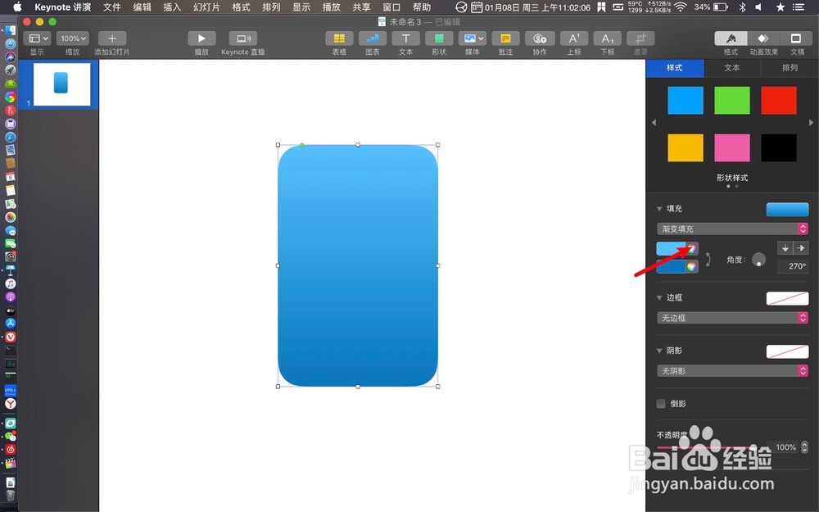Image resolution: width=819 pixels, height=512 pixels.
Task: Collapse the 边框 (border) section
Action: tap(659, 297)
